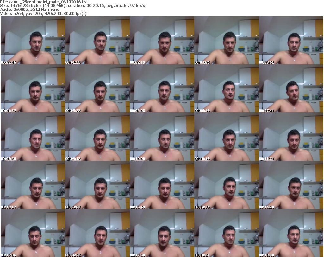Pick the frame stamped 00:09:12
Viewport: 324px width, 257px height.
click(x=97, y=137)
